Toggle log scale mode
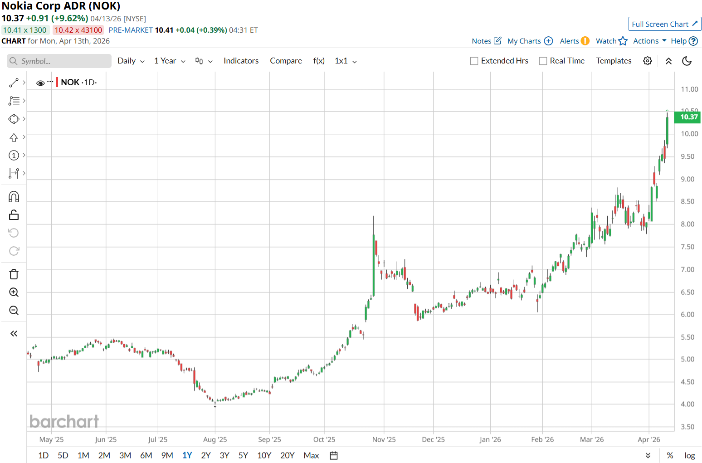Viewport: 702px width, 463px height. coord(690,455)
